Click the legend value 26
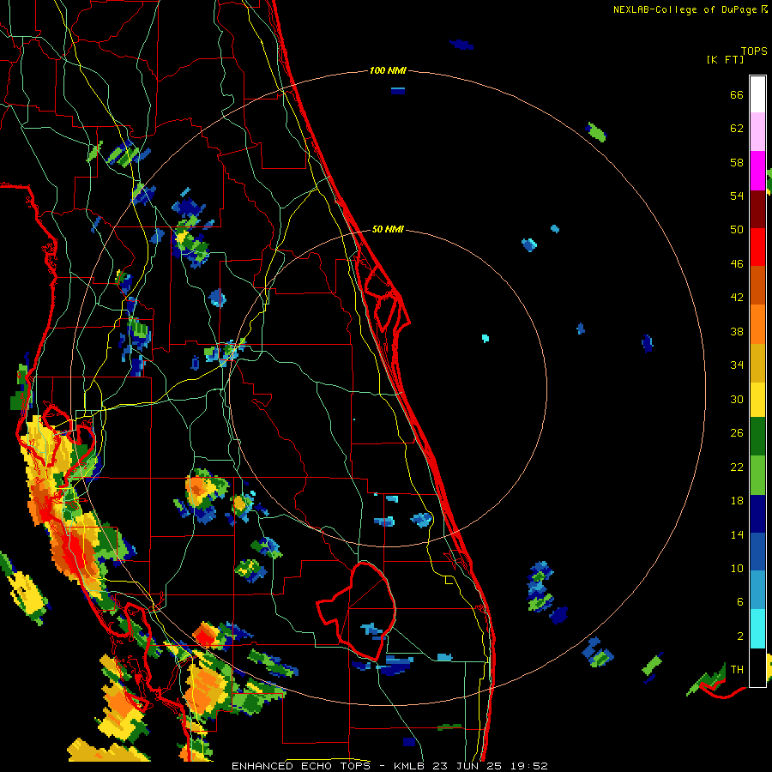The image size is (772, 772). 737,433
